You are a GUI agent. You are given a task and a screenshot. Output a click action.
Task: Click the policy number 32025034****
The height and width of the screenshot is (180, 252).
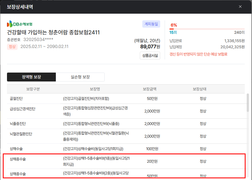(x=38, y=40)
